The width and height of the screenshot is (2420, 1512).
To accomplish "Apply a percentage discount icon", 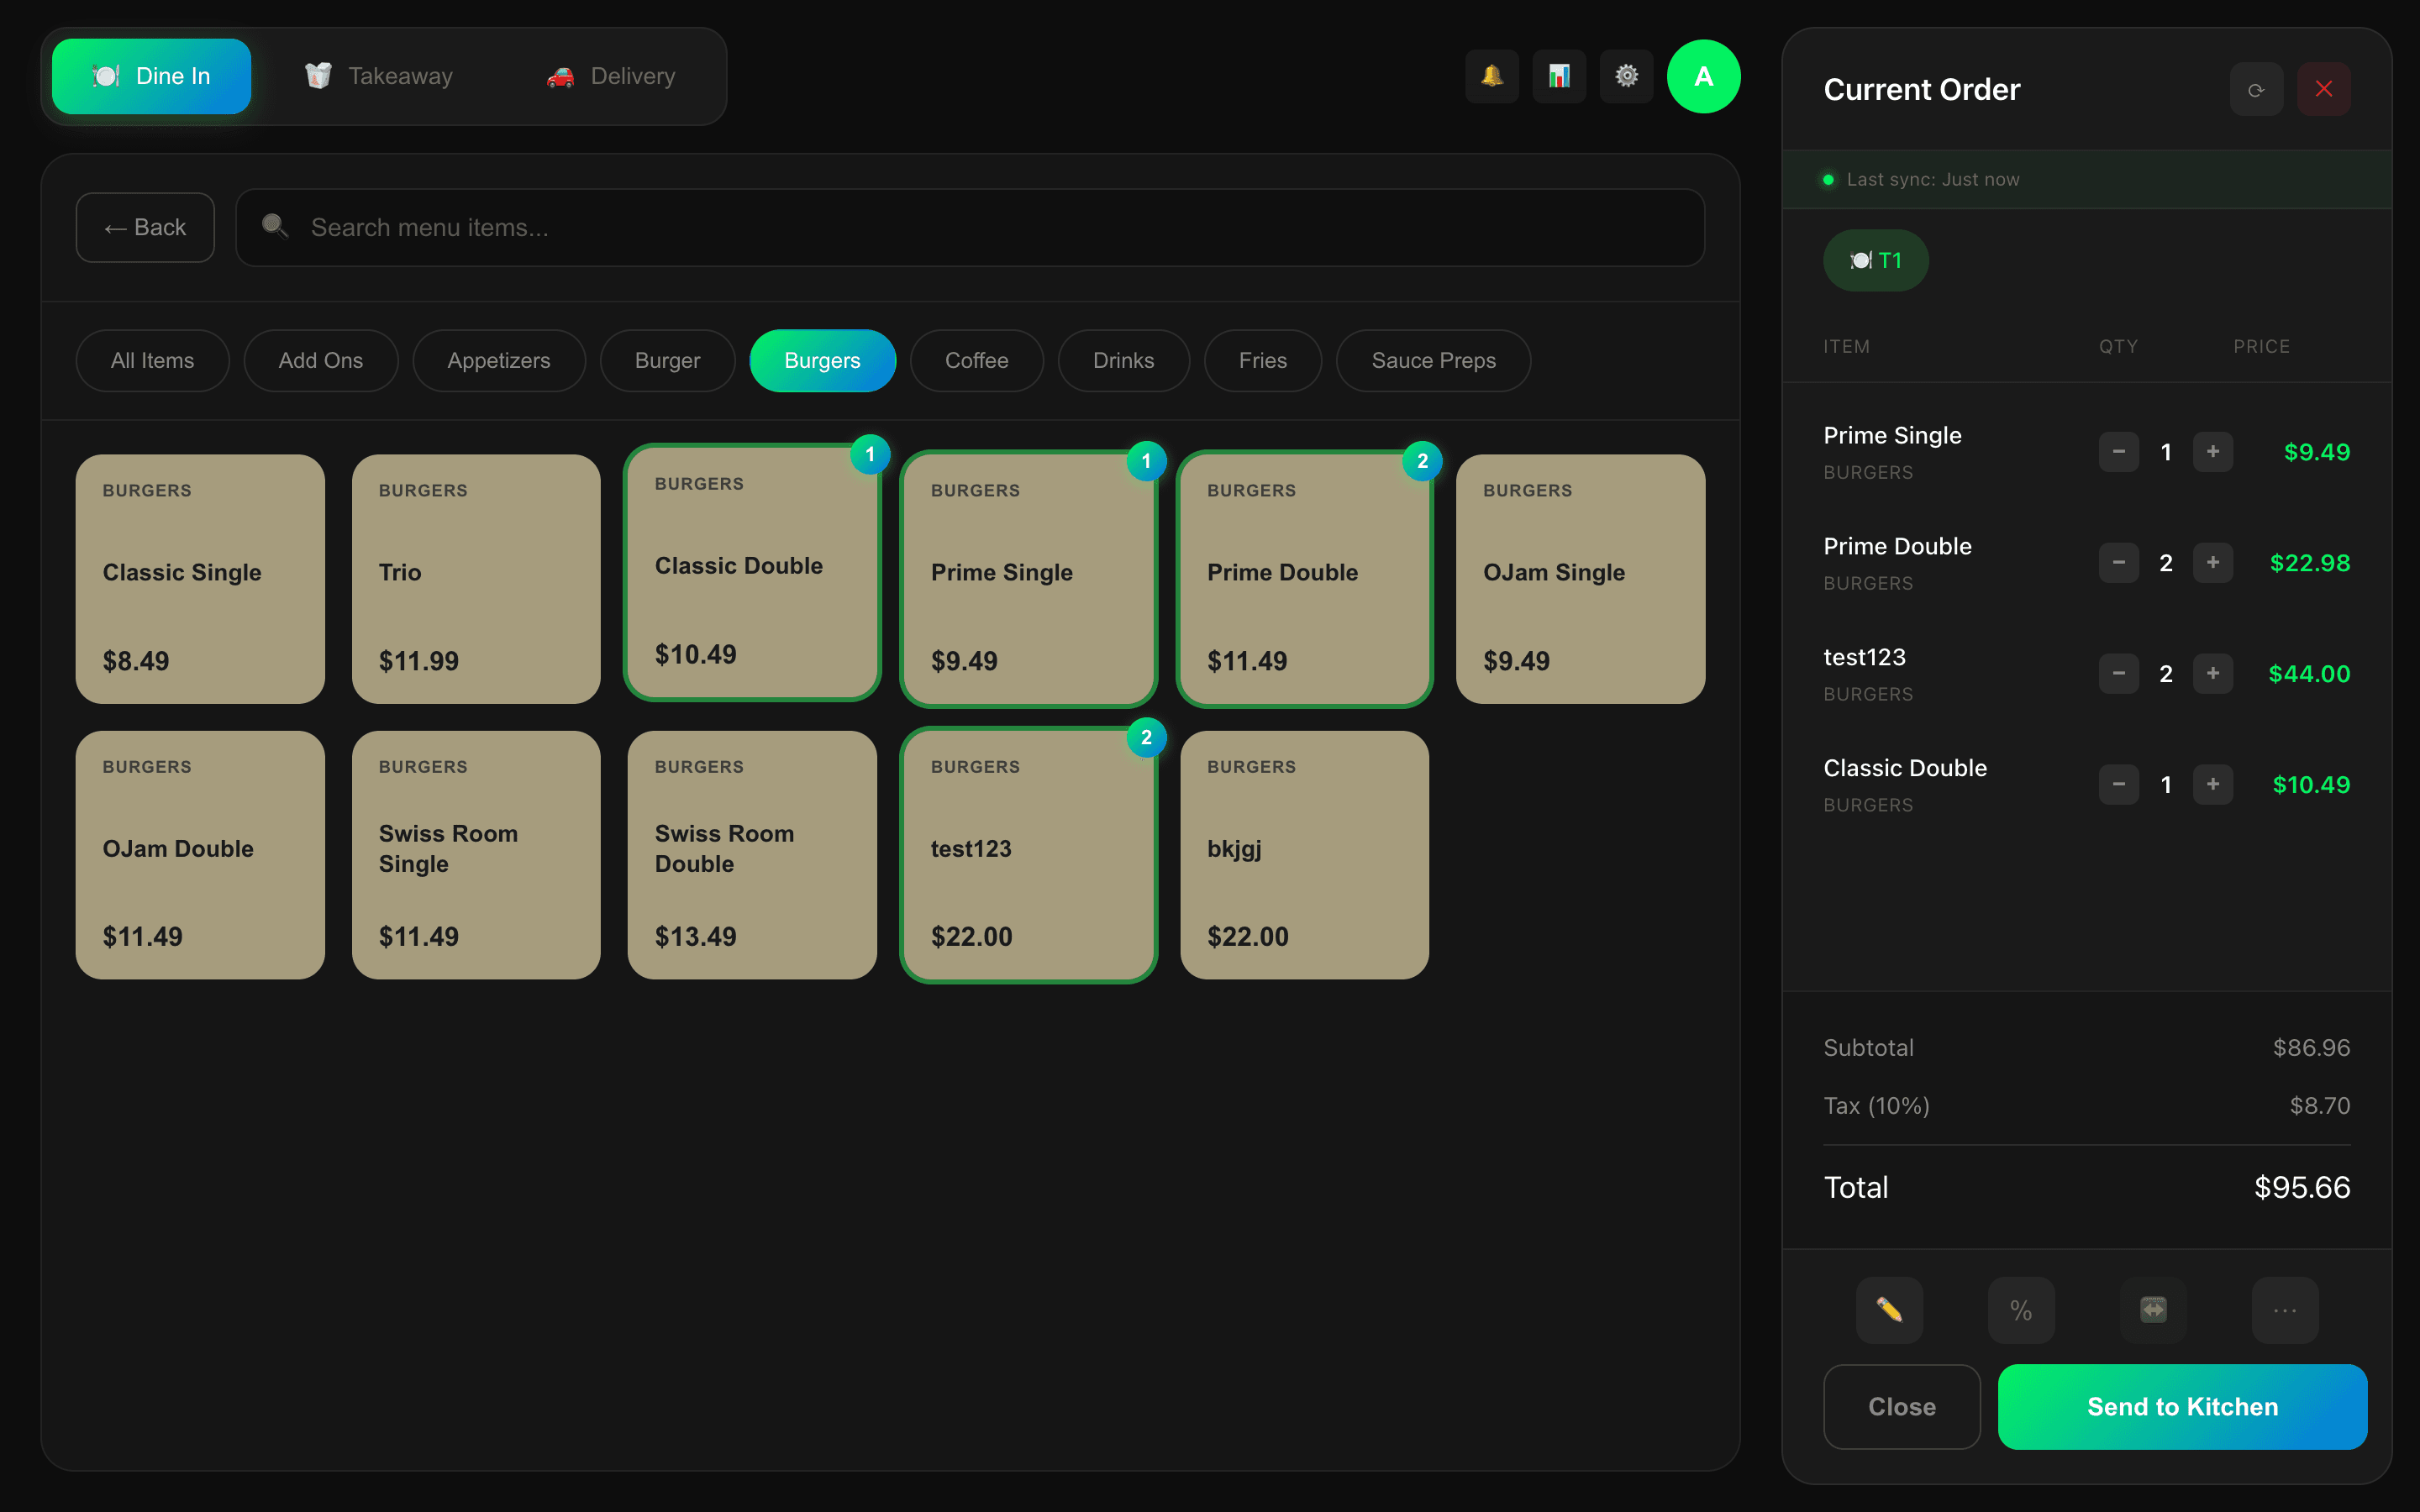I will click(2021, 1310).
